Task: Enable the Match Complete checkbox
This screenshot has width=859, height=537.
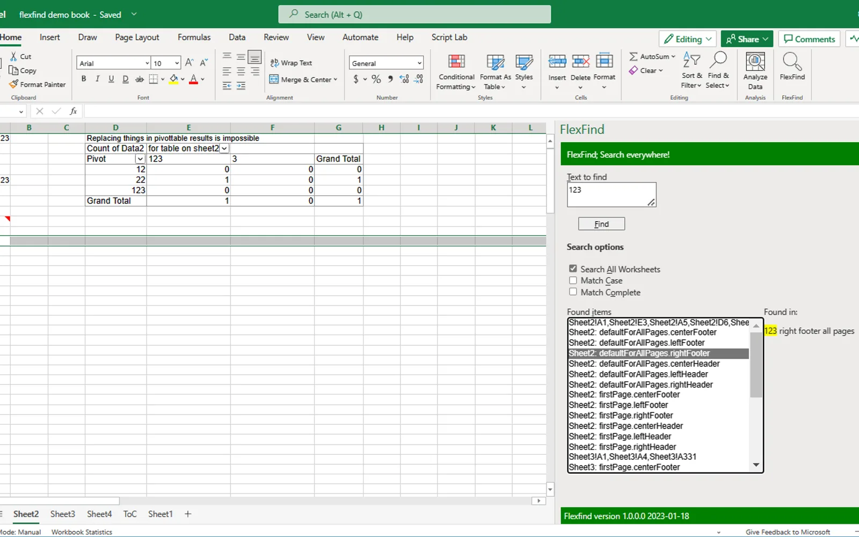Action: pyautogui.click(x=573, y=292)
